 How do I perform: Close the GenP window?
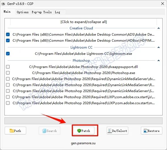point(163,4)
